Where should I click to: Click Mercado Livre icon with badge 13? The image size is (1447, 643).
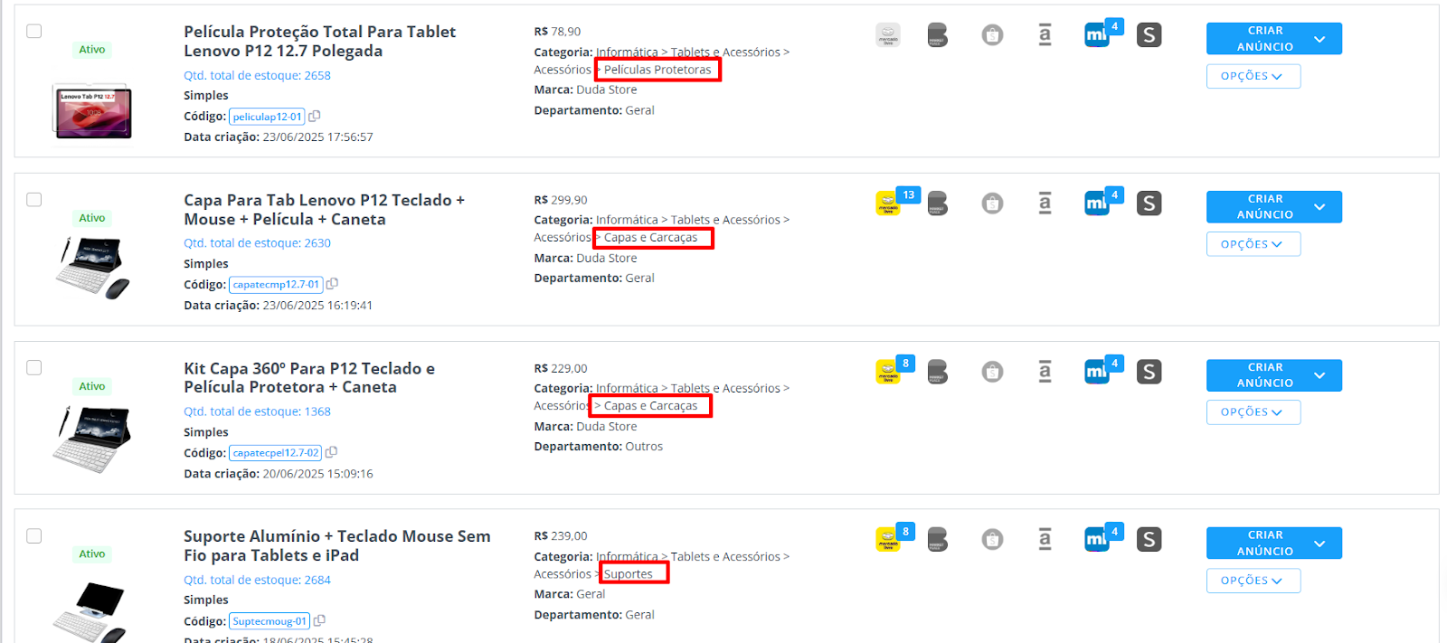[x=887, y=203]
